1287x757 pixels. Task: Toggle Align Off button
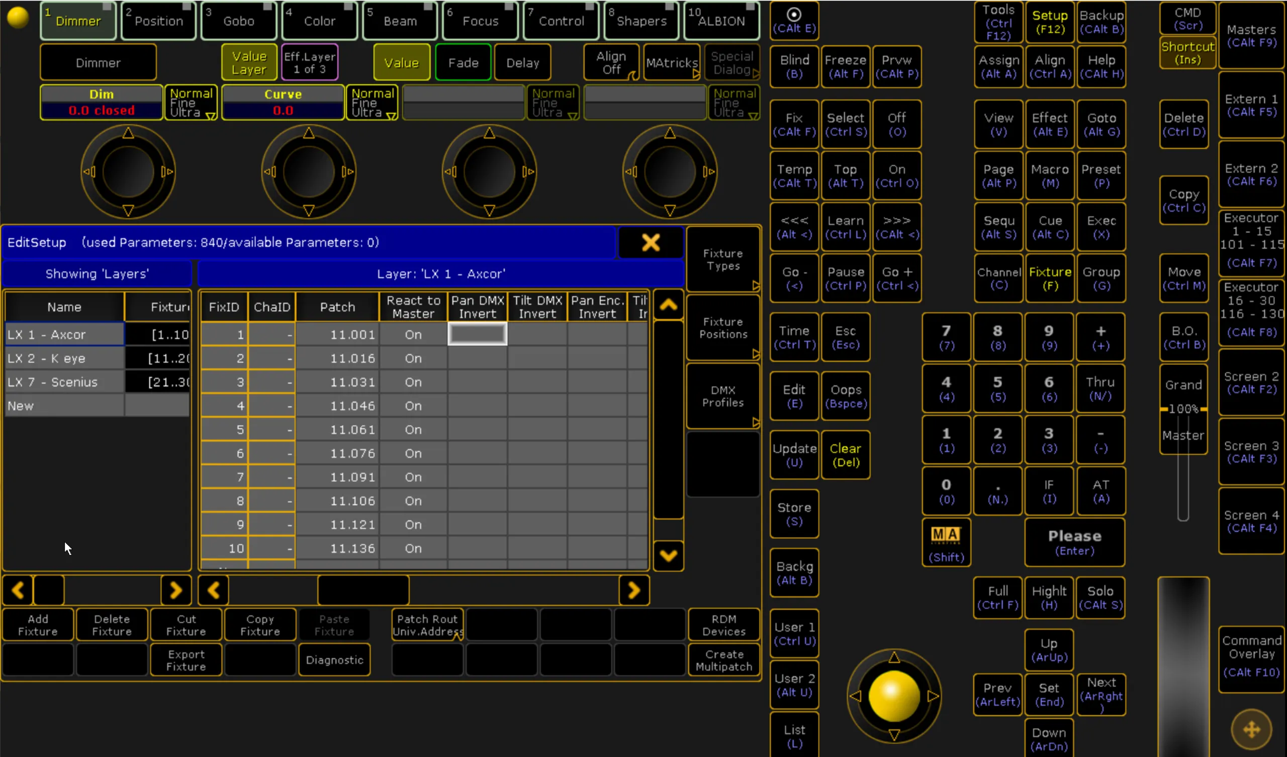point(611,62)
